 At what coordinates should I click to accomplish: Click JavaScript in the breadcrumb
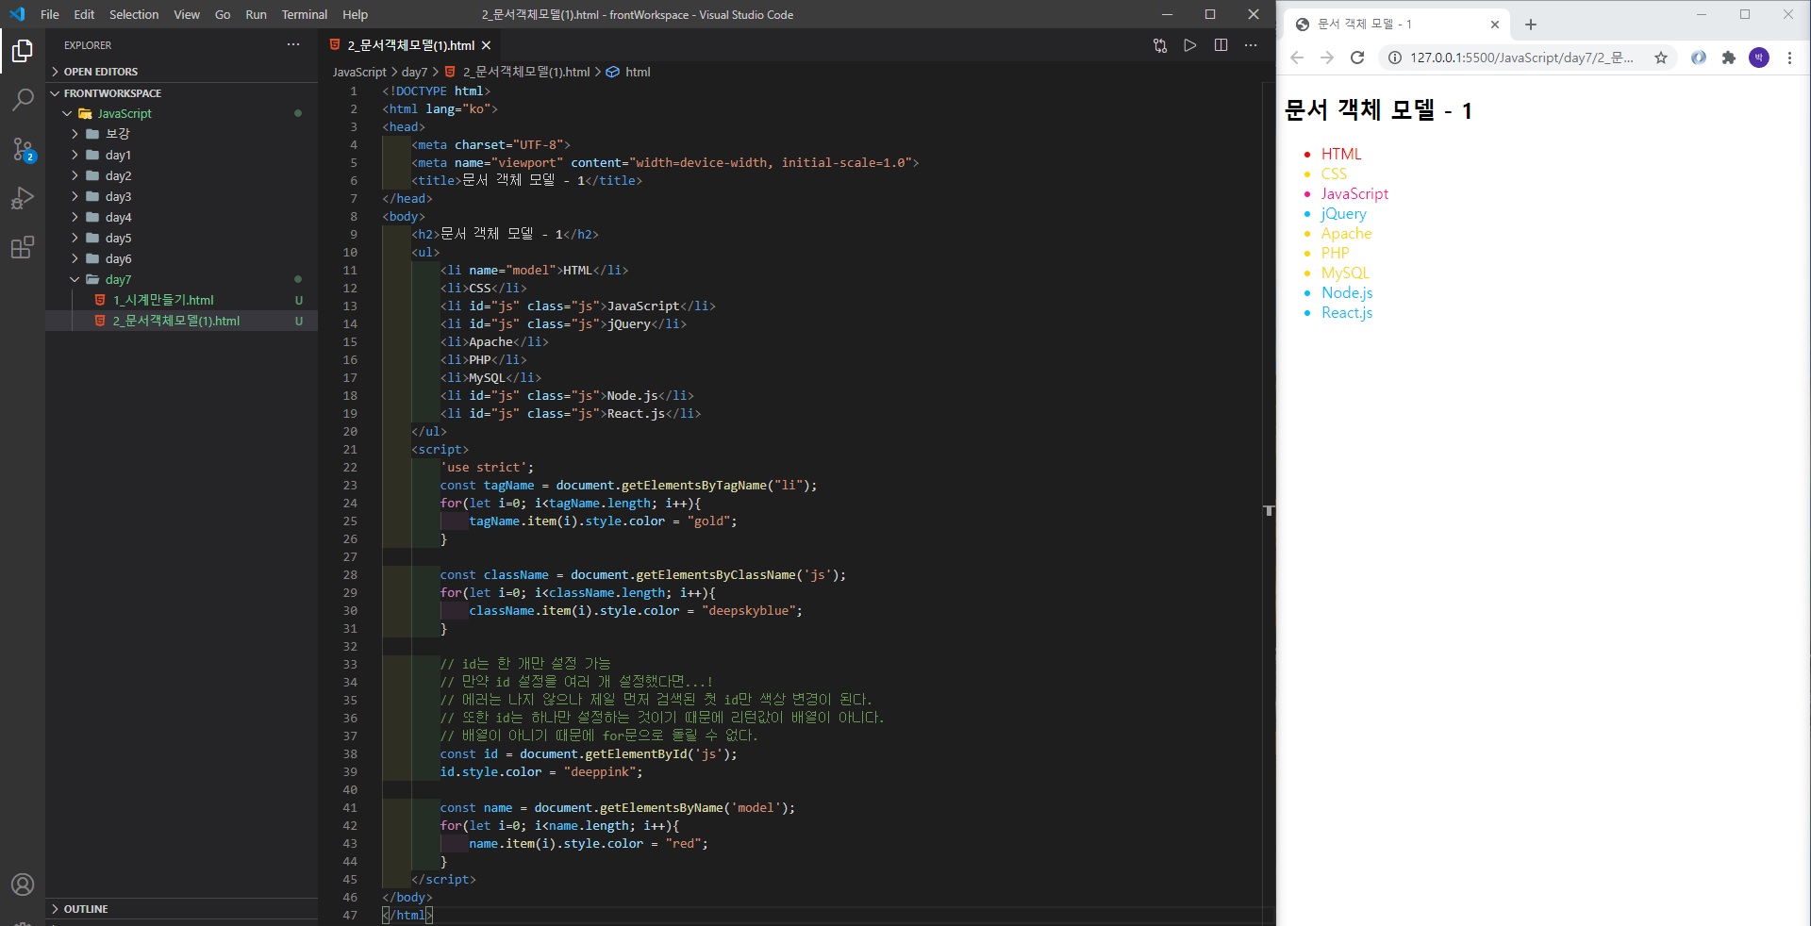click(359, 72)
